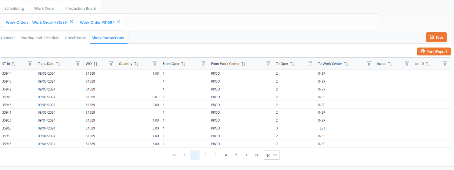The image size is (454, 170).
Task: Open filter for To Work Center column
Action: [x=369, y=64]
